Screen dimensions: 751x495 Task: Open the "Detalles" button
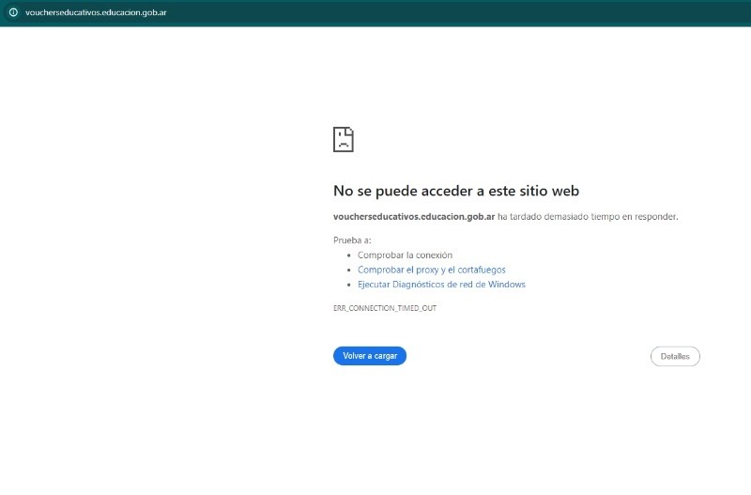[675, 356]
